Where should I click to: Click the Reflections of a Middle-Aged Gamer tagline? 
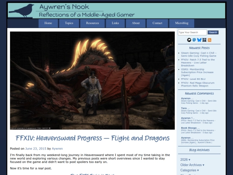pos(87,15)
